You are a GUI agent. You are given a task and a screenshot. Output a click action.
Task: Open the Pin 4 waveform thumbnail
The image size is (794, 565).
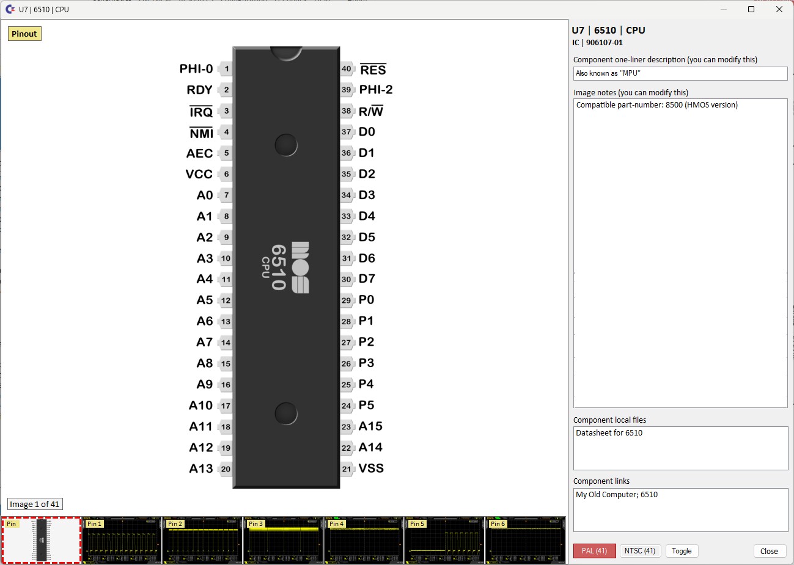coord(364,541)
